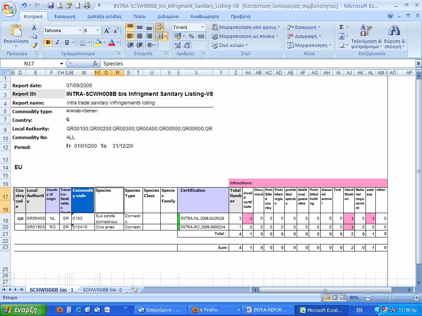
Task: Click the έναρξη Start button
Action: pos(23,310)
